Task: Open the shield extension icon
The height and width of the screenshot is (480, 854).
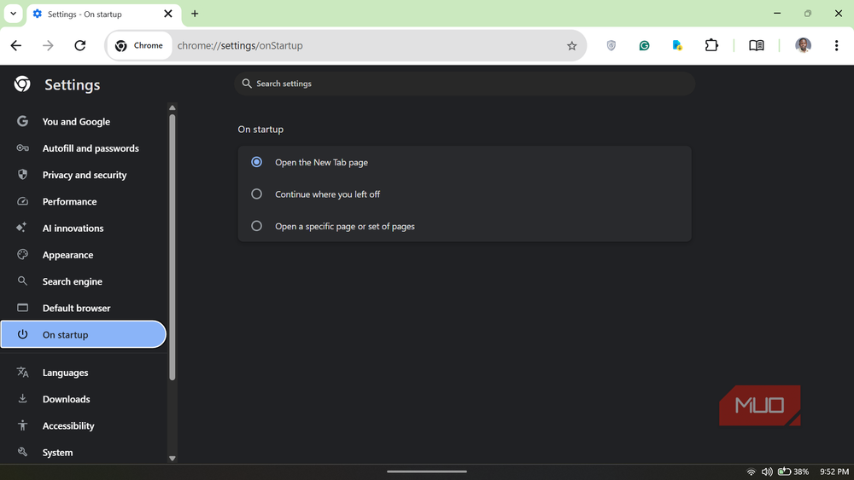Action: click(x=611, y=46)
